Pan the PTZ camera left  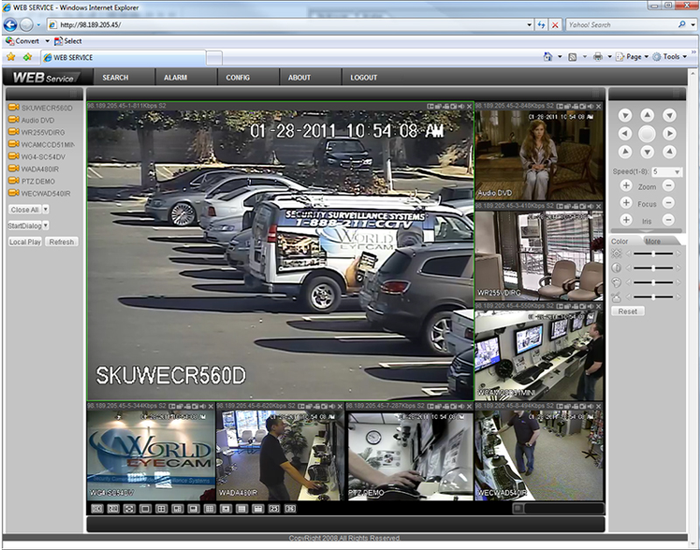(625, 134)
